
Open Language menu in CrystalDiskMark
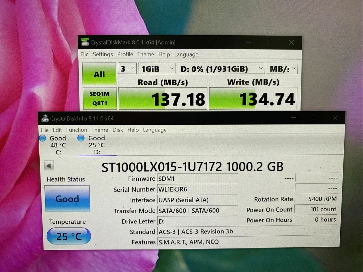tap(186, 55)
